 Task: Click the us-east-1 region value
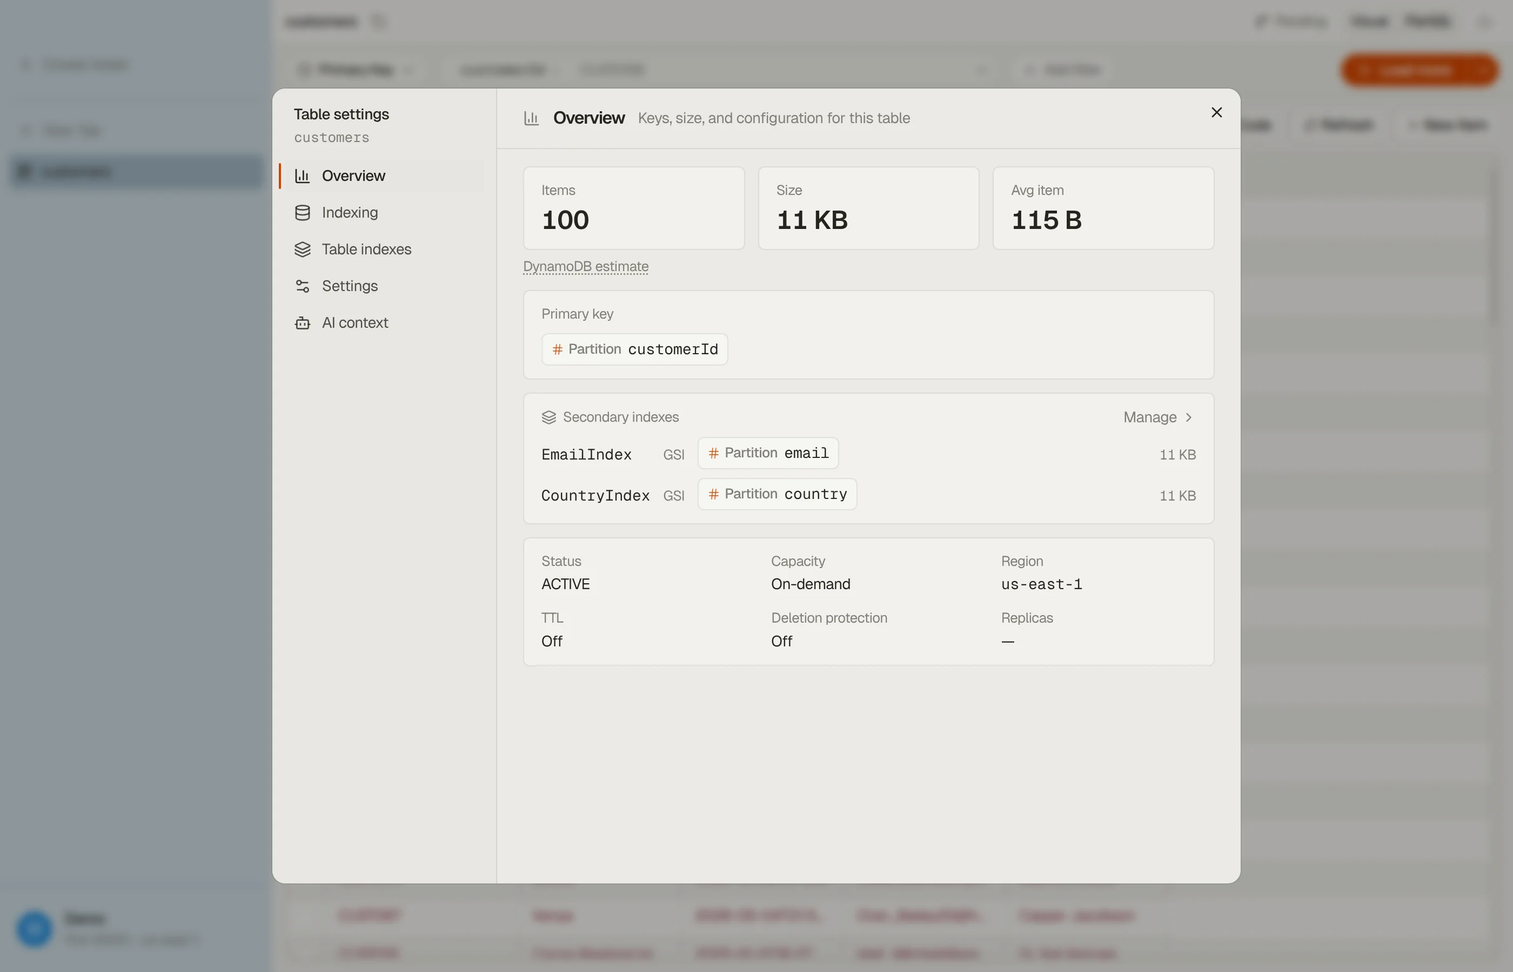[1041, 584]
